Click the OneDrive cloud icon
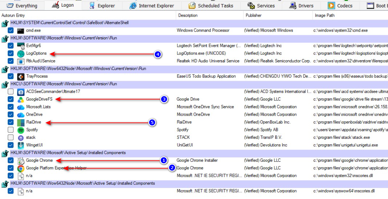This screenshot has width=388, height=199. point(21,115)
